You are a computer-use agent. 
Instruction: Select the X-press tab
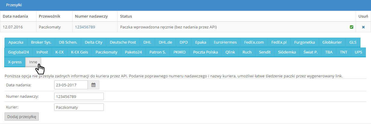click(15, 62)
